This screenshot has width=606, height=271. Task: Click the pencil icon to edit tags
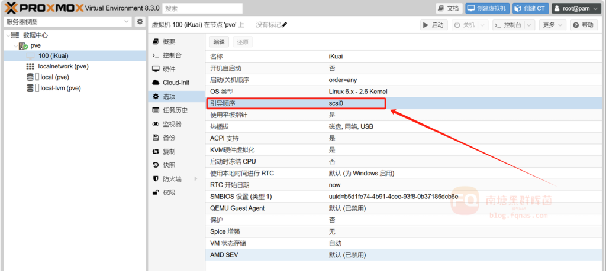tap(285, 25)
